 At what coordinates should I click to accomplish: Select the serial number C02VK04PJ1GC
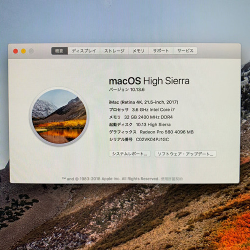pyautogui.click(x=152, y=140)
